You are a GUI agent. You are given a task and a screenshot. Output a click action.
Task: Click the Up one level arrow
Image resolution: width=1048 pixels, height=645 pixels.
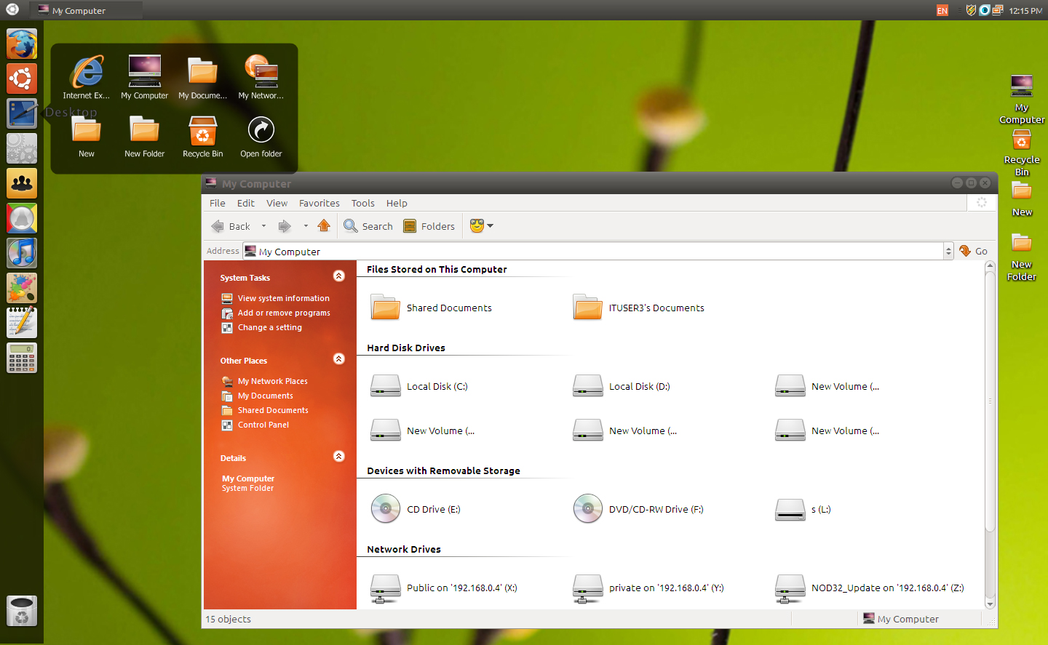[324, 226]
